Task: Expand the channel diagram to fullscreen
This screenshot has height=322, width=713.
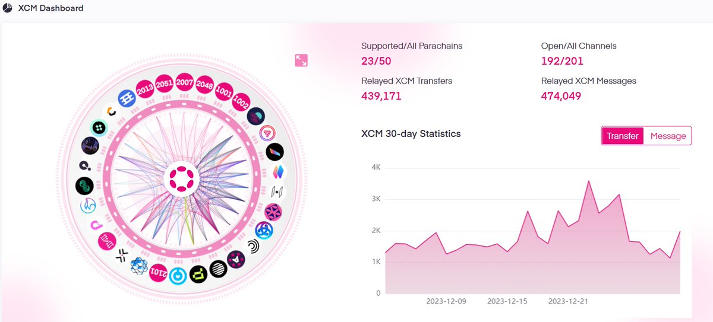Action: pos(301,60)
